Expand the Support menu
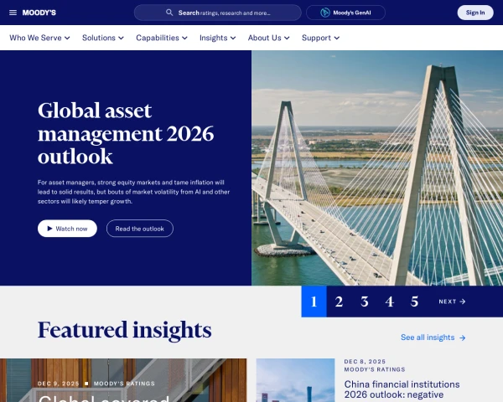 [320, 38]
